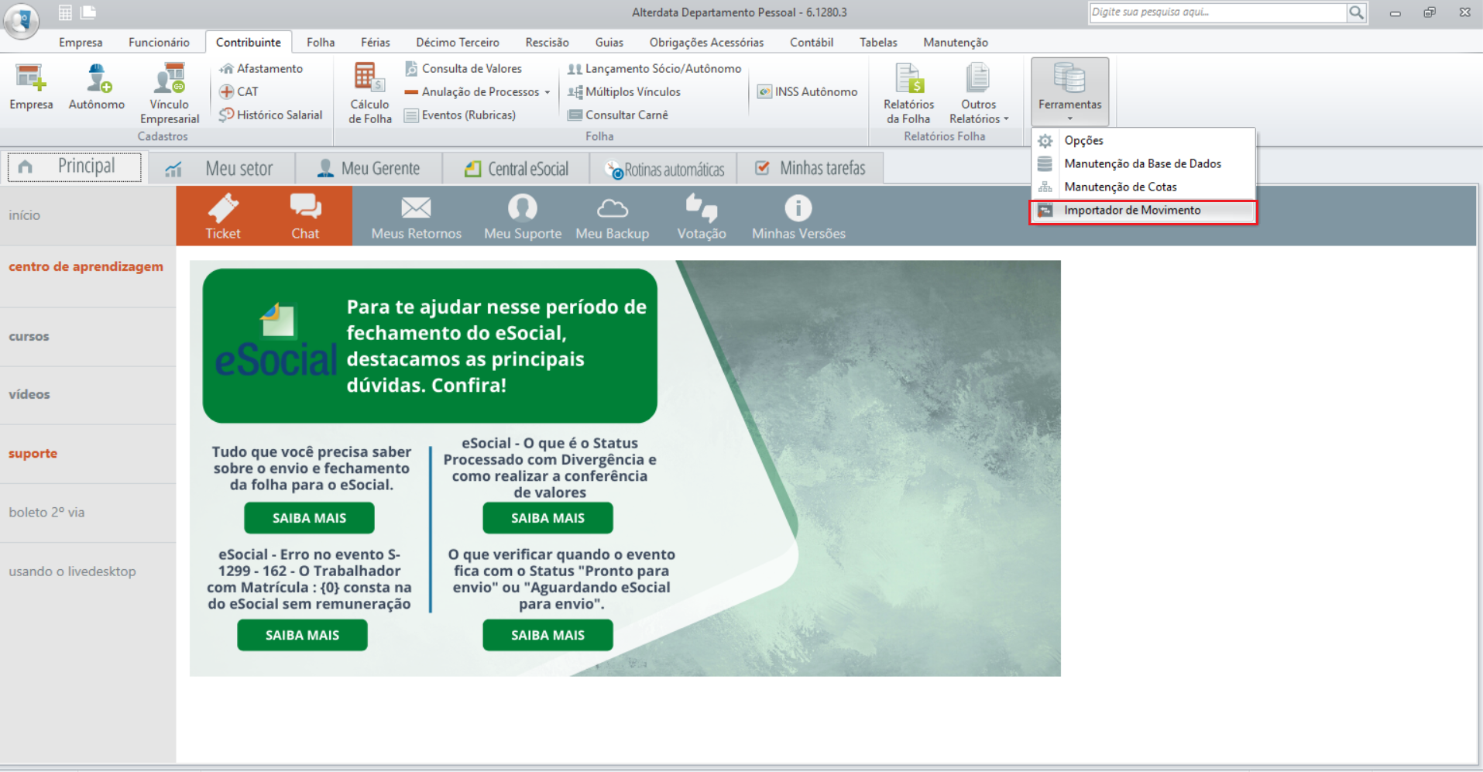
Task: Open Histórico Salarial
Action: click(270, 115)
